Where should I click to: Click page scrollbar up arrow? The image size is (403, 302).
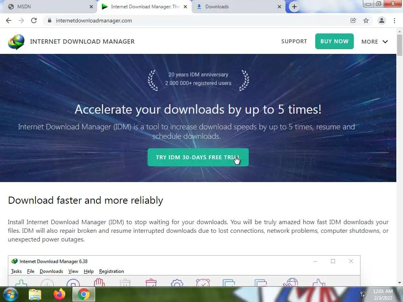tap(400, 31)
